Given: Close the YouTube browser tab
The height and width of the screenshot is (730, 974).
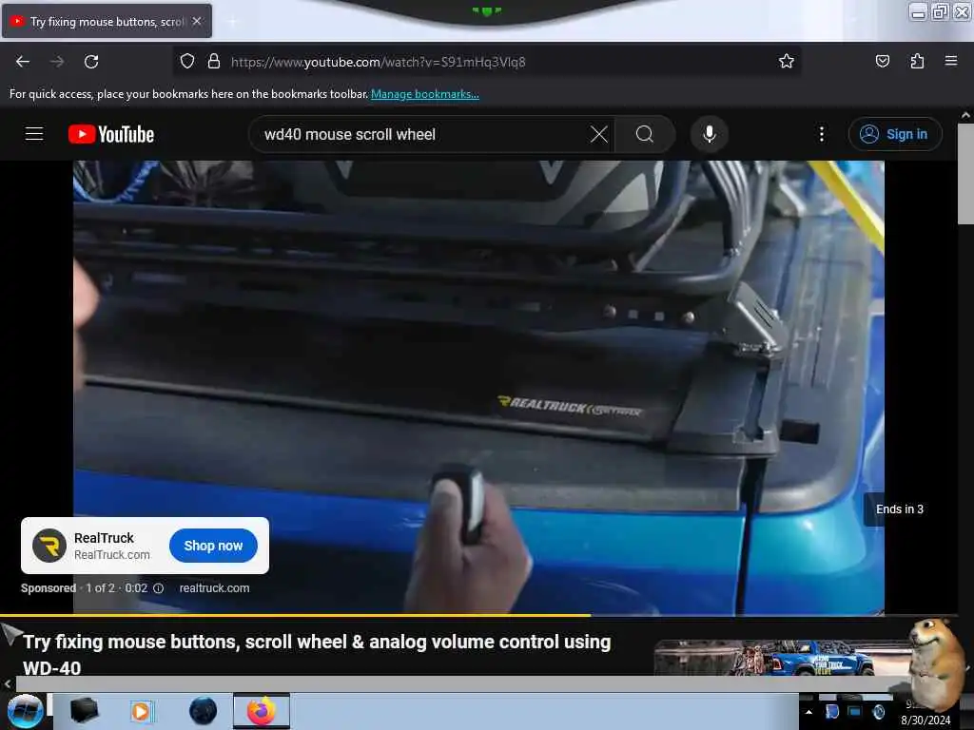Looking at the screenshot, I should tap(197, 21).
